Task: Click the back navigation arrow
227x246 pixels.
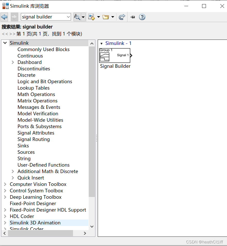Action: pos(4,17)
